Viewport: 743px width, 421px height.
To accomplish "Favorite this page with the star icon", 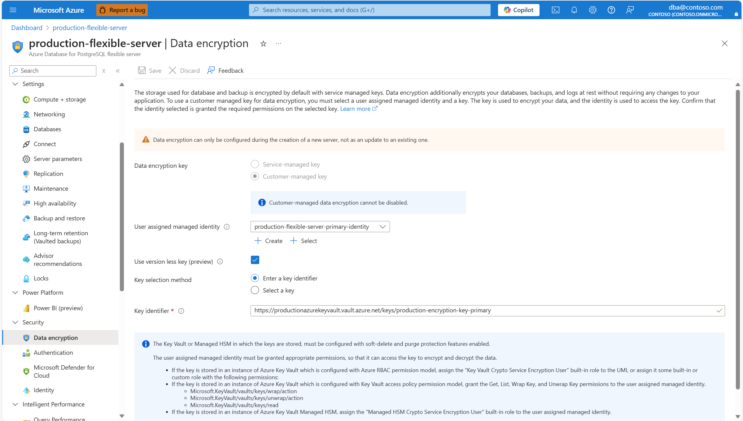I will click(x=263, y=44).
